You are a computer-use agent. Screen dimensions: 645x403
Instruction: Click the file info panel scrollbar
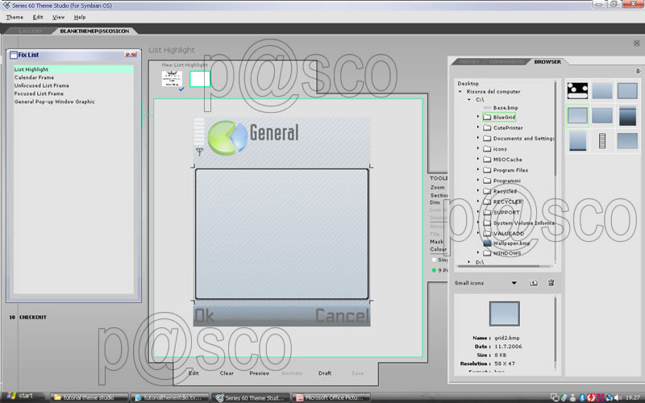[x=556, y=333]
